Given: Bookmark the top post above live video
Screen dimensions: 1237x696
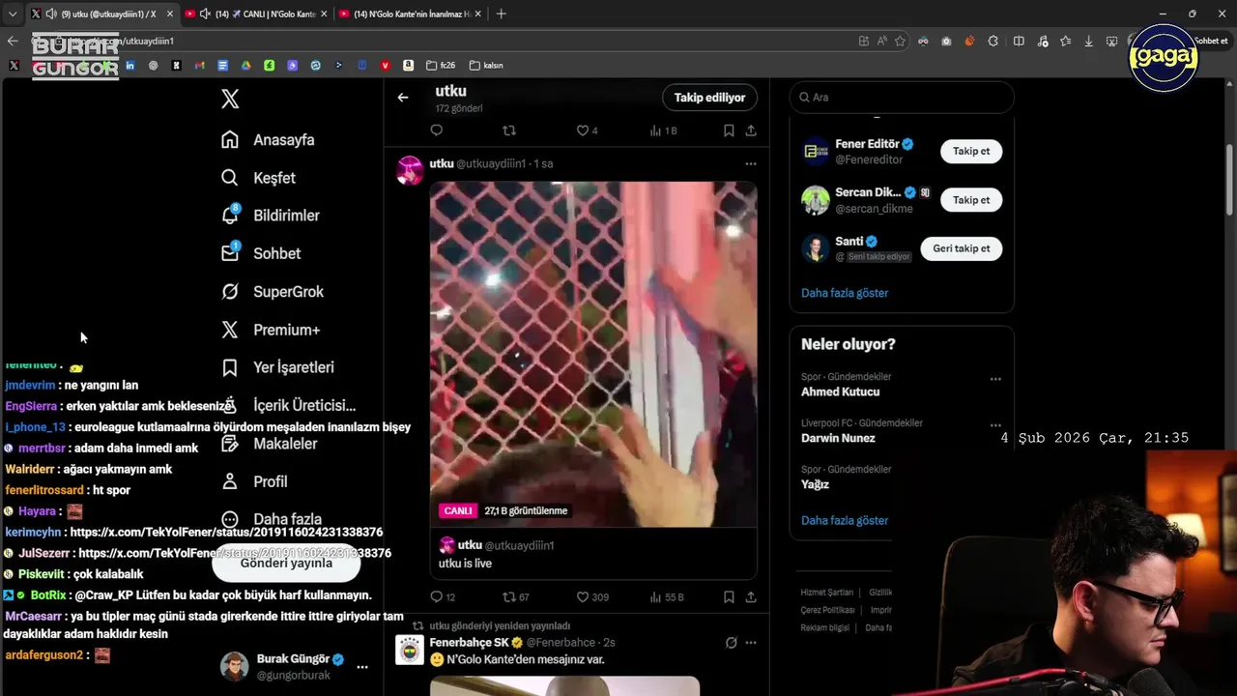Looking at the screenshot, I should (x=729, y=130).
